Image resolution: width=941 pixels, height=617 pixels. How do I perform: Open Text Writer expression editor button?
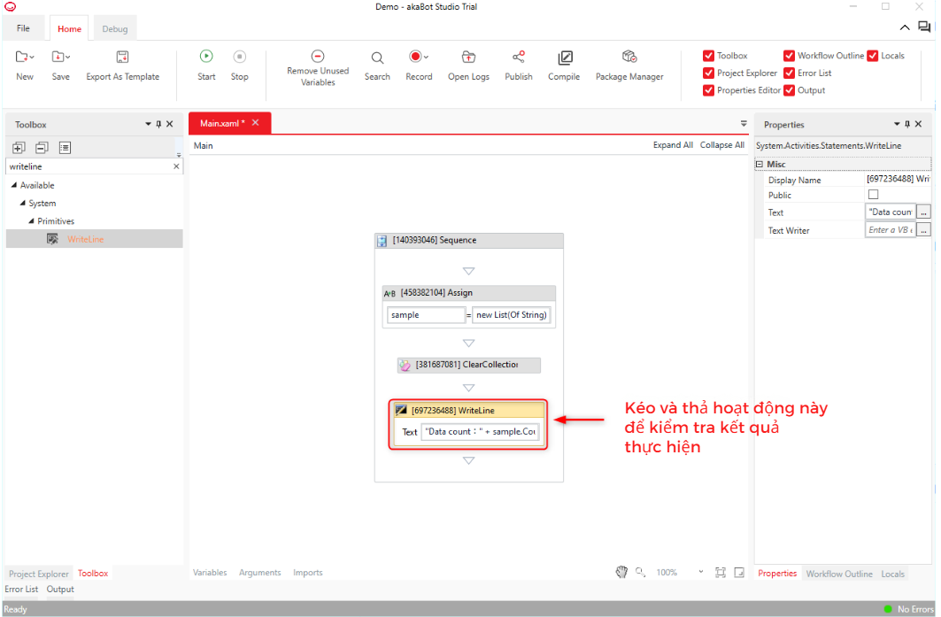[x=923, y=230]
